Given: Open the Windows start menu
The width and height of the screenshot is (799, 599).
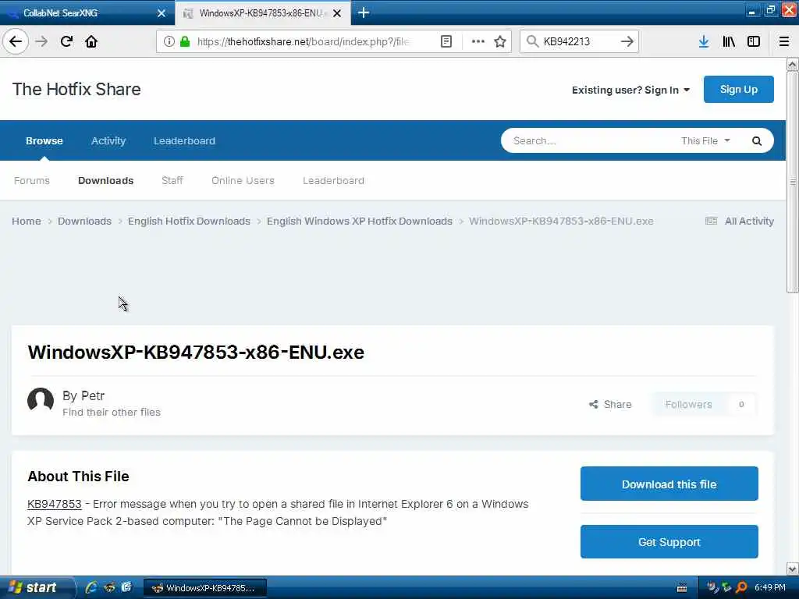Looking at the screenshot, I should pos(36,587).
